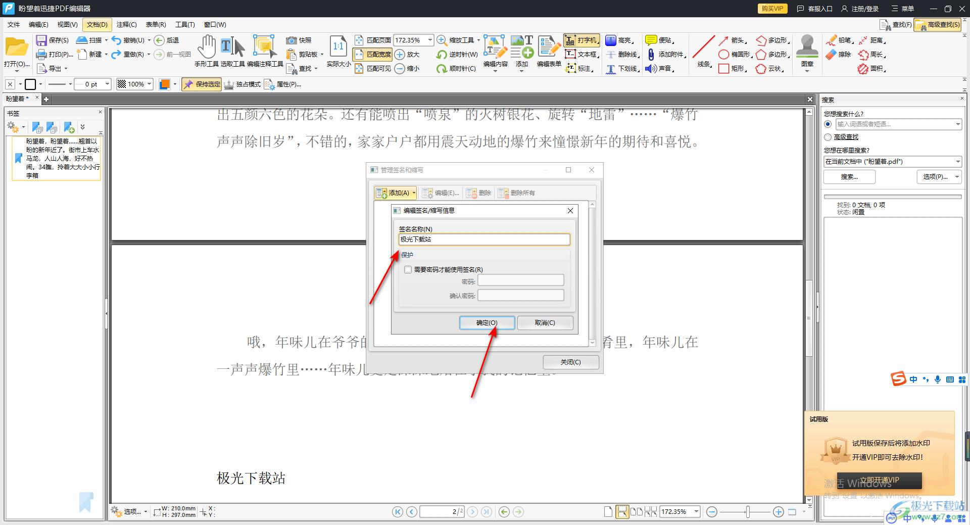Open the Edit Content tool
Viewport: 970px width, 525px height.
(x=495, y=51)
